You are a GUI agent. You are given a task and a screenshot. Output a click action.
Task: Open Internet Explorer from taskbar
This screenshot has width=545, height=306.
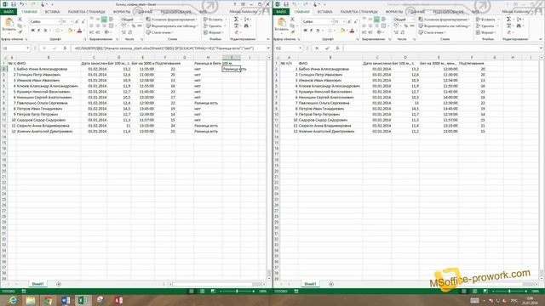click(x=13, y=300)
